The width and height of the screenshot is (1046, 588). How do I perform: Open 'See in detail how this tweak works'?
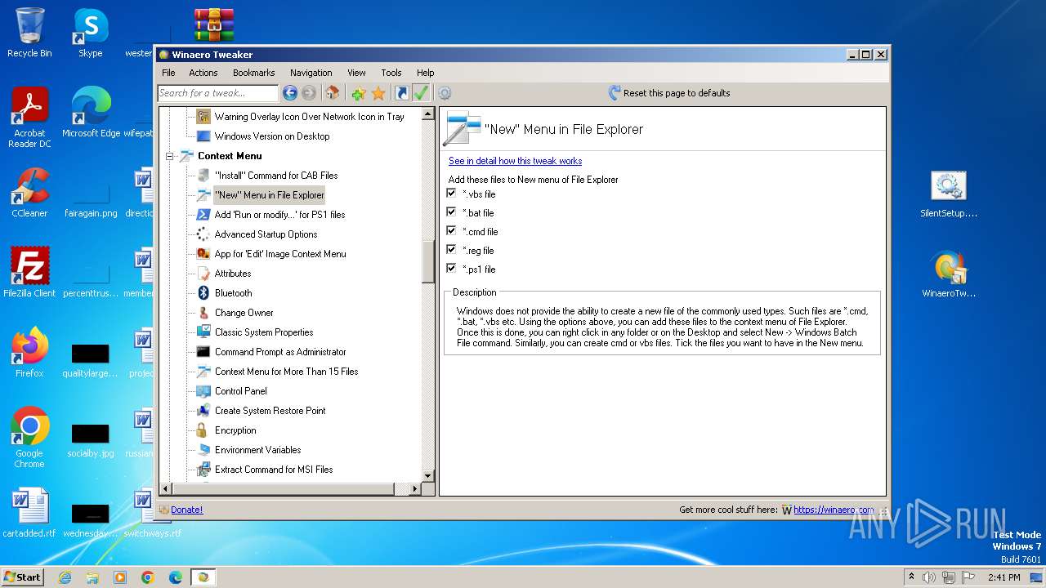pos(515,161)
